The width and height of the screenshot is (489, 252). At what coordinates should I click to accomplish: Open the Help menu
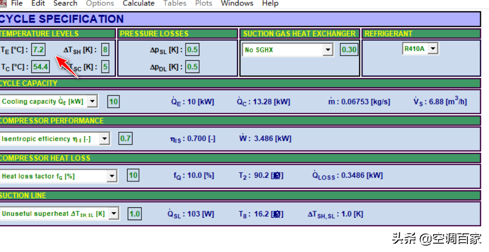[x=270, y=3]
